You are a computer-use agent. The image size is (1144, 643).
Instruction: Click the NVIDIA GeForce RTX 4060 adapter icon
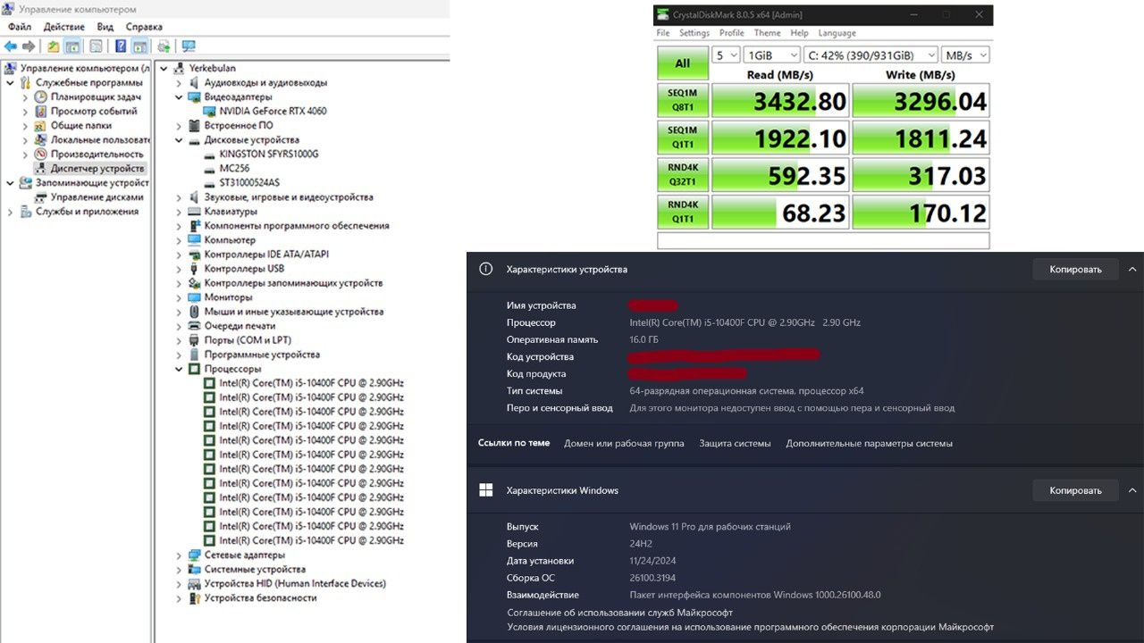coord(210,111)
